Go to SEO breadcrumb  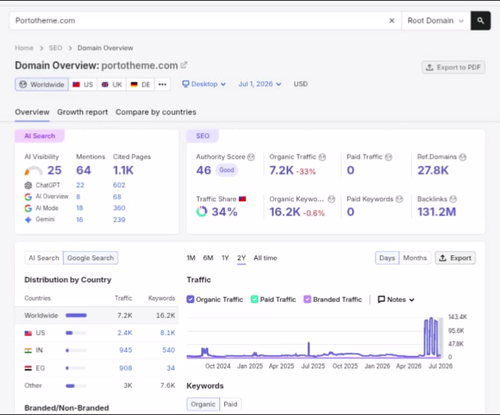(56, 48)
